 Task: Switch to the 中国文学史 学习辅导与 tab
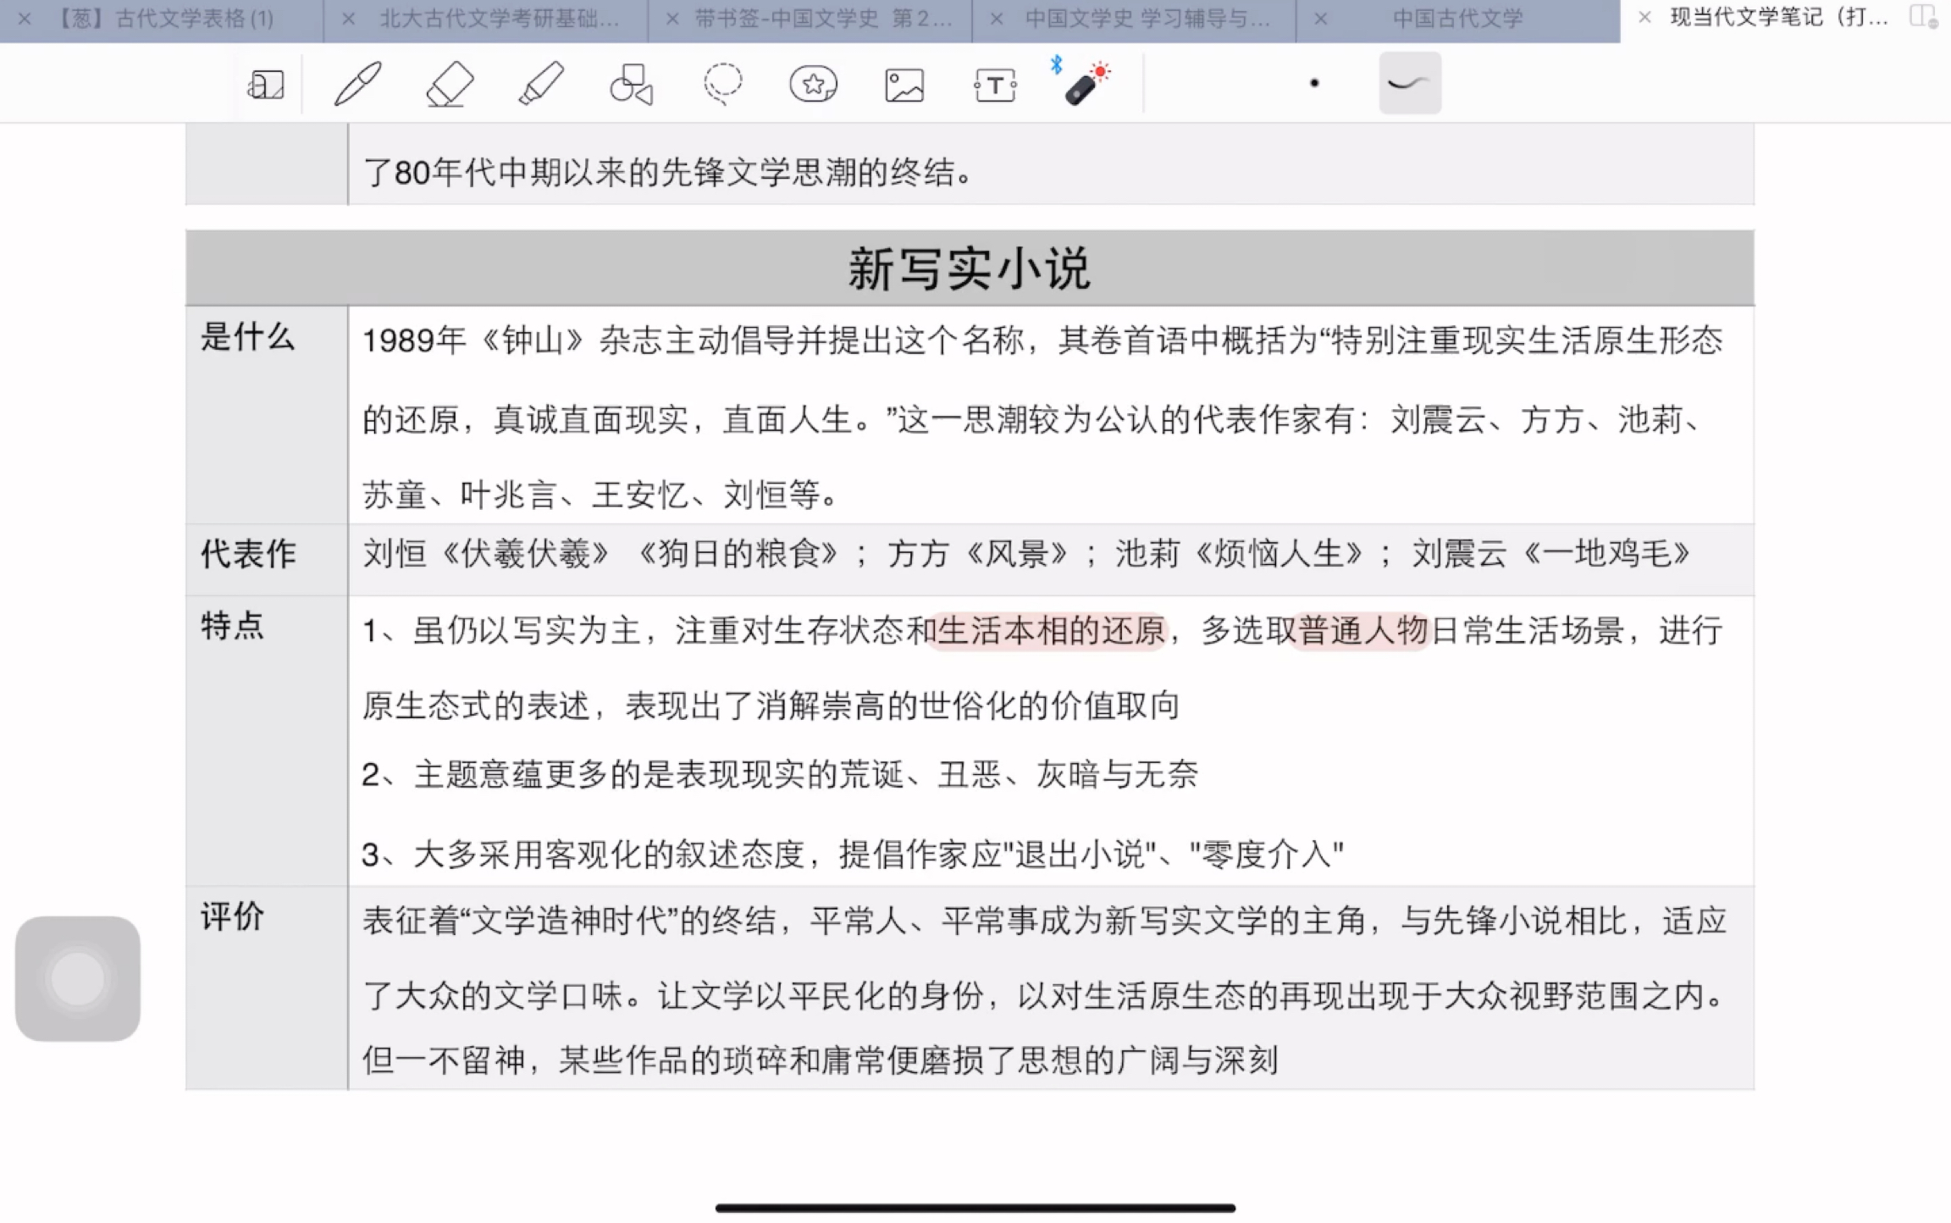click(1147, 19)
